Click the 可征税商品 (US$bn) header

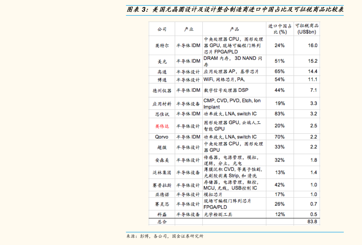(x=307, y=29)
